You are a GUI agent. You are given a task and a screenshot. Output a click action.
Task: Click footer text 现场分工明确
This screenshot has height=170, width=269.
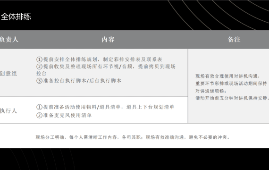coord(50,137)
